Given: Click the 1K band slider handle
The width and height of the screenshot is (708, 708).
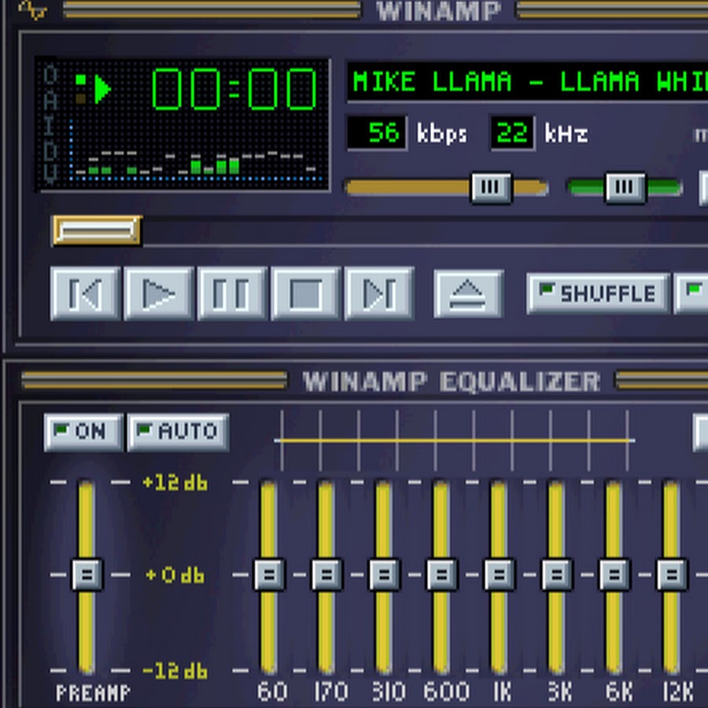Looking at the screenshot, I should coord(500,574).
